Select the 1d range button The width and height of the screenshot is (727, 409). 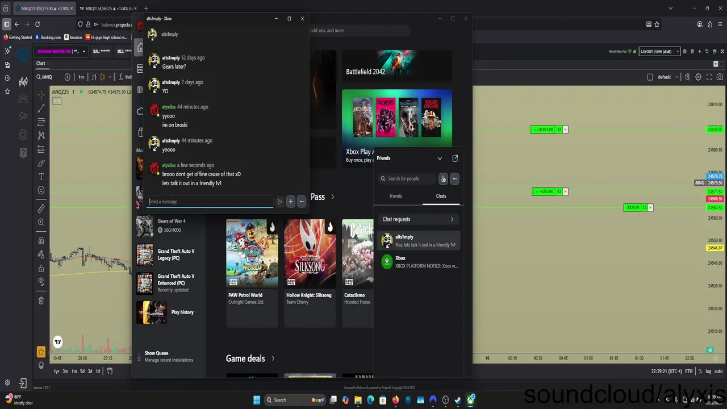click(x=98, y=371)
